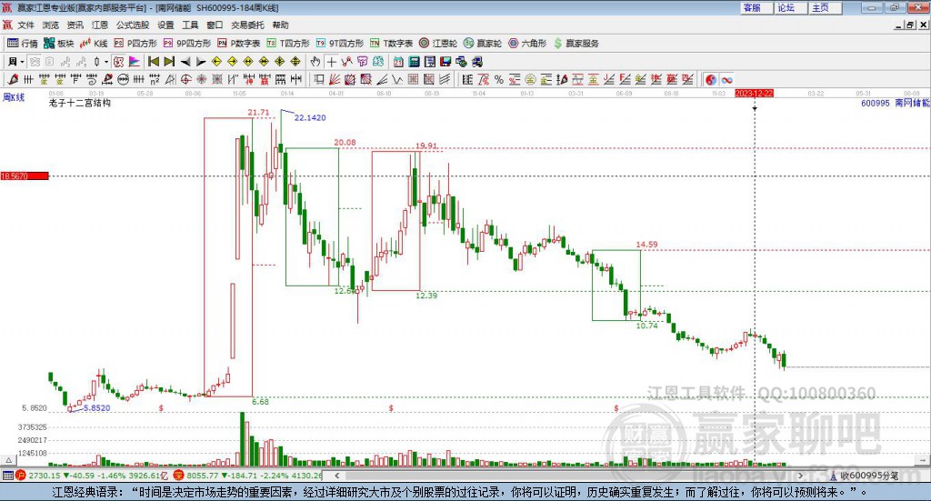Open the 江恩 menu

tap(100, 25)
